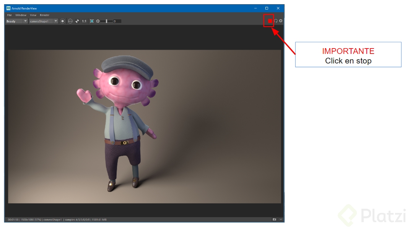Open the File menu
Image resolution: width=410 pixels, height=229 pixels.
tap(10, 15)
